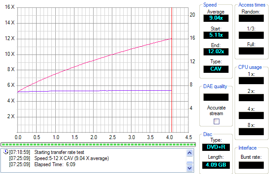Click the purple rotation speed line
Screen dimensions: 269x174
point(94,91)
